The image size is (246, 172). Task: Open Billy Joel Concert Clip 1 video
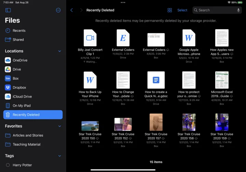tap(90, 38)
